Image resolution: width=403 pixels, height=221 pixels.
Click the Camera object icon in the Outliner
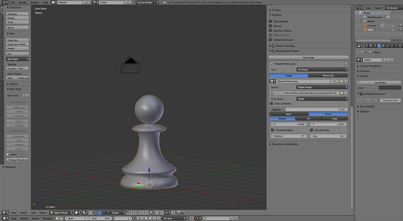tap(365, 26)
